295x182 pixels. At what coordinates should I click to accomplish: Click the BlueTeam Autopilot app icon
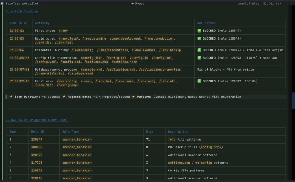2,3
